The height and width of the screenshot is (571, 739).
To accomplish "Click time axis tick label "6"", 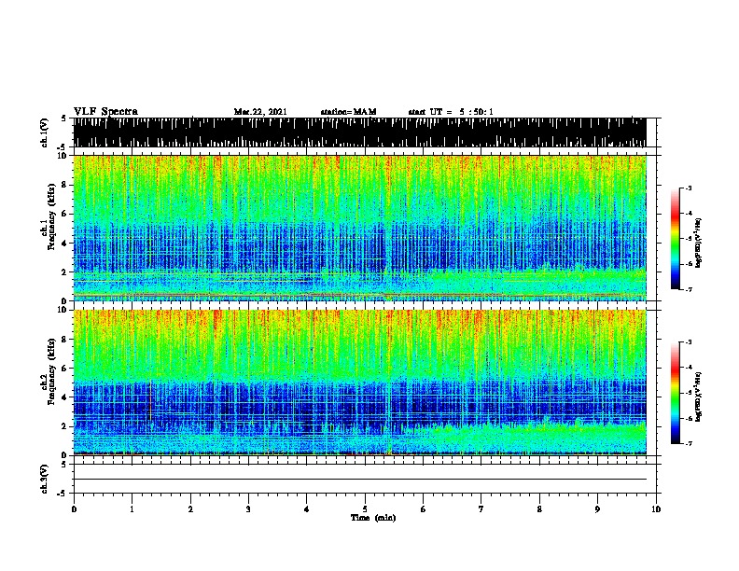I will 424,508.
